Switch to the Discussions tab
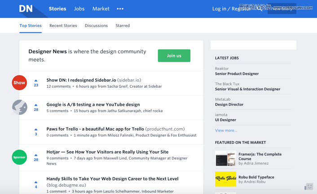Screen dimensions: 317x194 click(96, 26)
